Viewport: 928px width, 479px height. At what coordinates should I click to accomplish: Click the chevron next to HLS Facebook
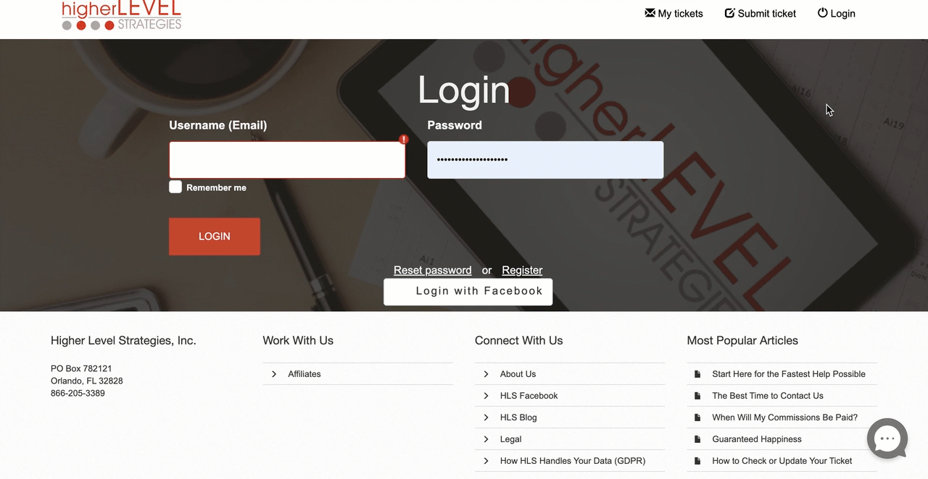(x=486, y=396)
